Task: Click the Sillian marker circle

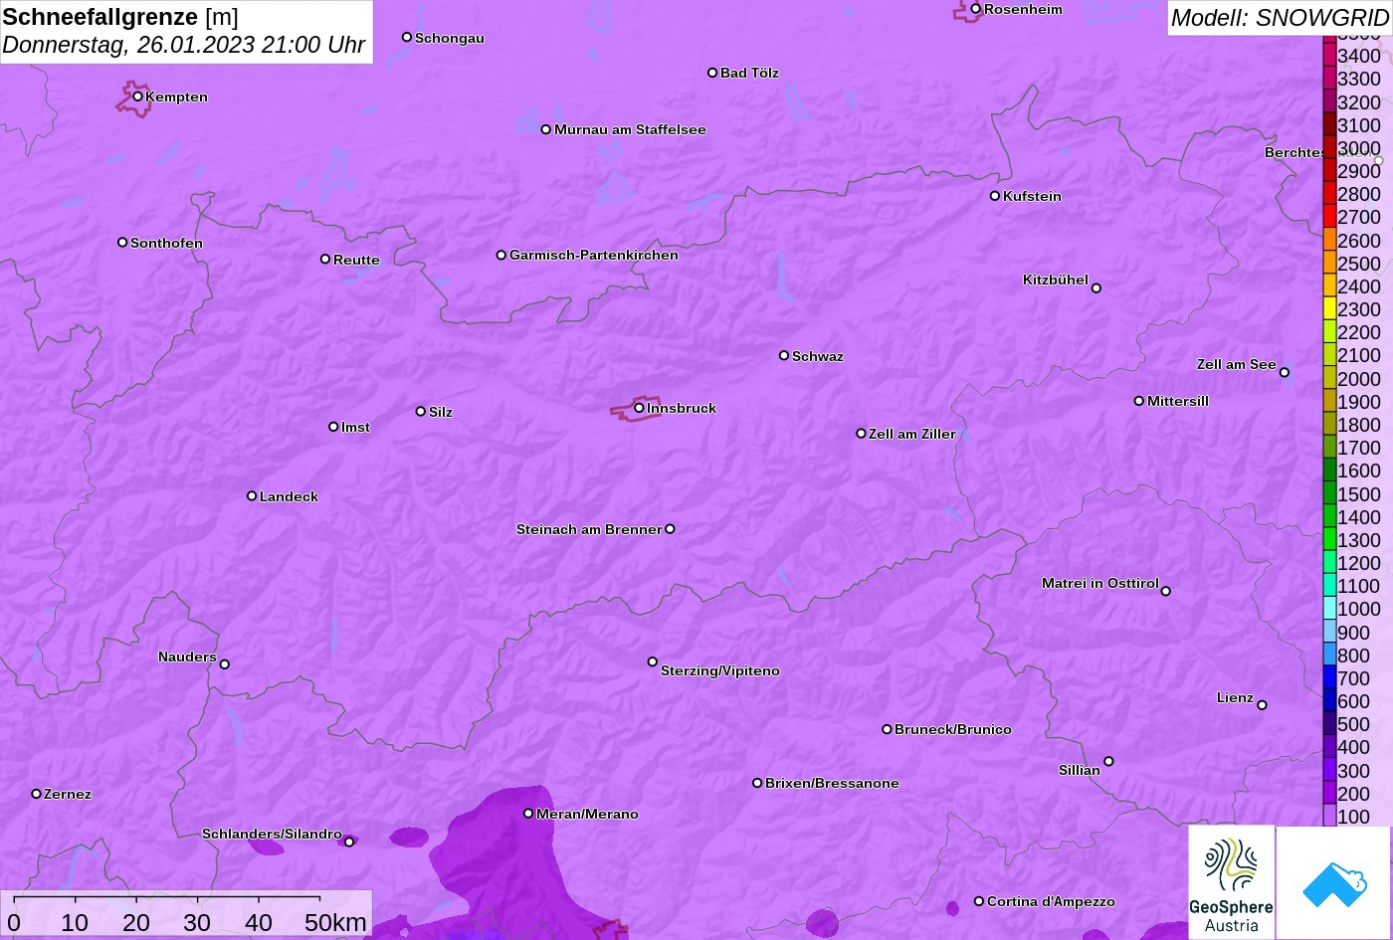Action: click(x=1108, y=762)
